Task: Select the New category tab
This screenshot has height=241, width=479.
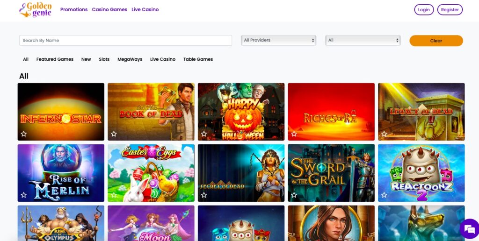Action: (86, 59)
